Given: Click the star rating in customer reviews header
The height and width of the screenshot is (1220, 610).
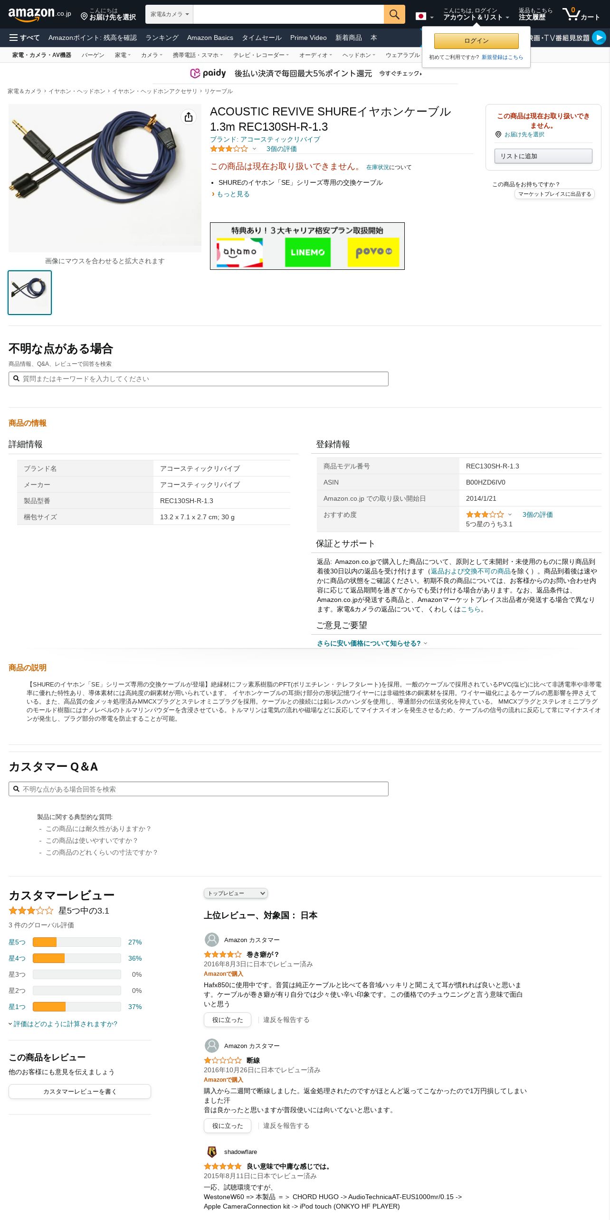Looking at the screenshot, I should tap(31, 911).
